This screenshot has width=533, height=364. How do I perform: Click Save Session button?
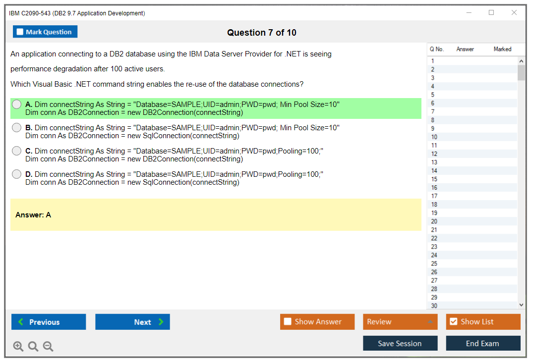coord(400,343)
